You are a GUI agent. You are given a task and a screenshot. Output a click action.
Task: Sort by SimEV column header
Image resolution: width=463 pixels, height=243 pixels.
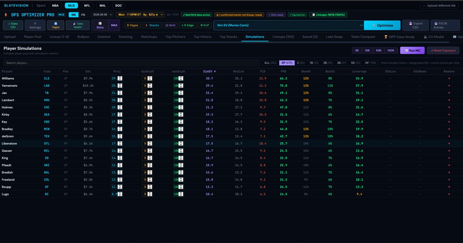(210, 71)
